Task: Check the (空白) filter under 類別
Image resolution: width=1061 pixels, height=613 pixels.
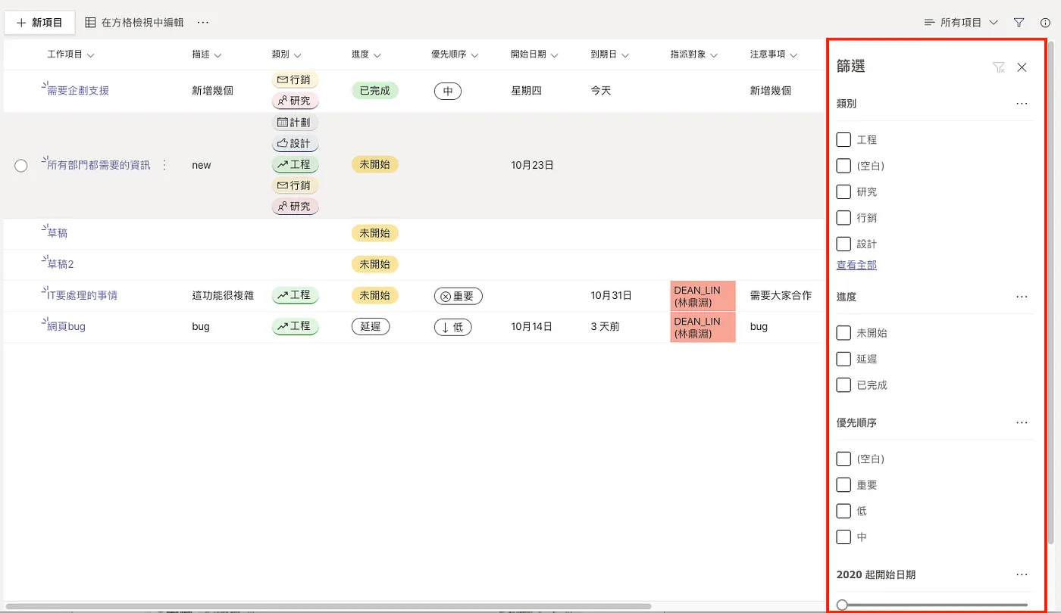Action: coord(843,166)
